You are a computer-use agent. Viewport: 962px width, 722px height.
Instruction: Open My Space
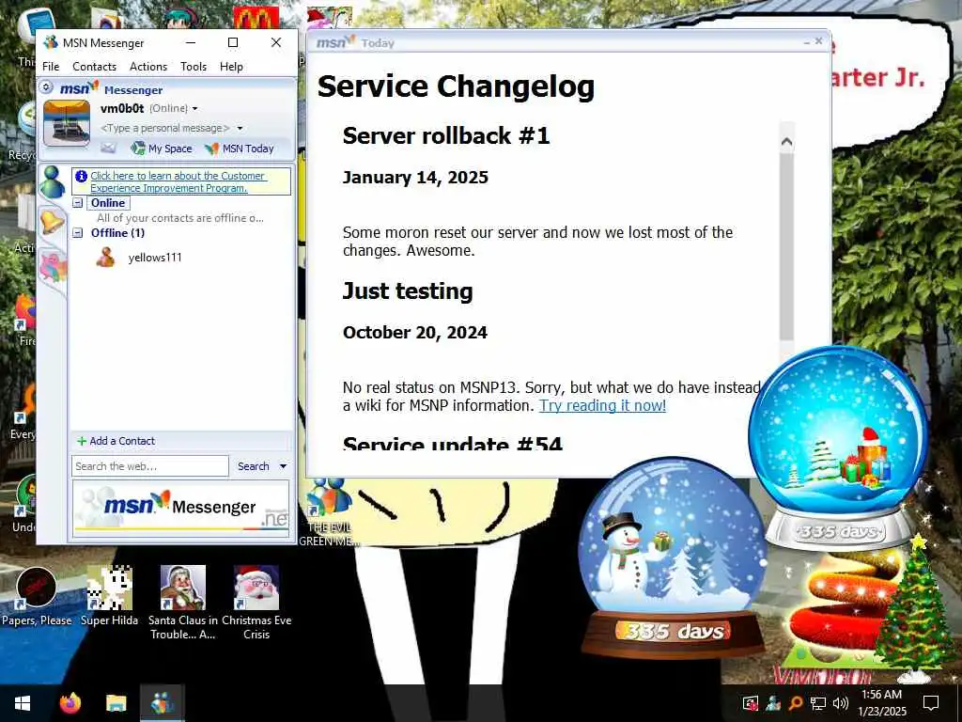(162, 148)
